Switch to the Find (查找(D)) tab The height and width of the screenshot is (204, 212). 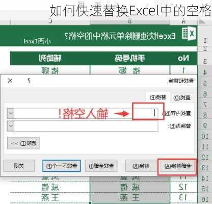click(x=182, y=97)
